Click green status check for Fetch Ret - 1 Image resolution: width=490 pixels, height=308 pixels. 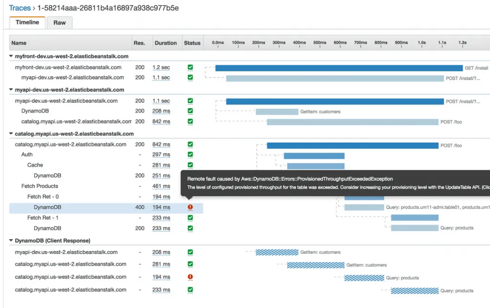190,218
